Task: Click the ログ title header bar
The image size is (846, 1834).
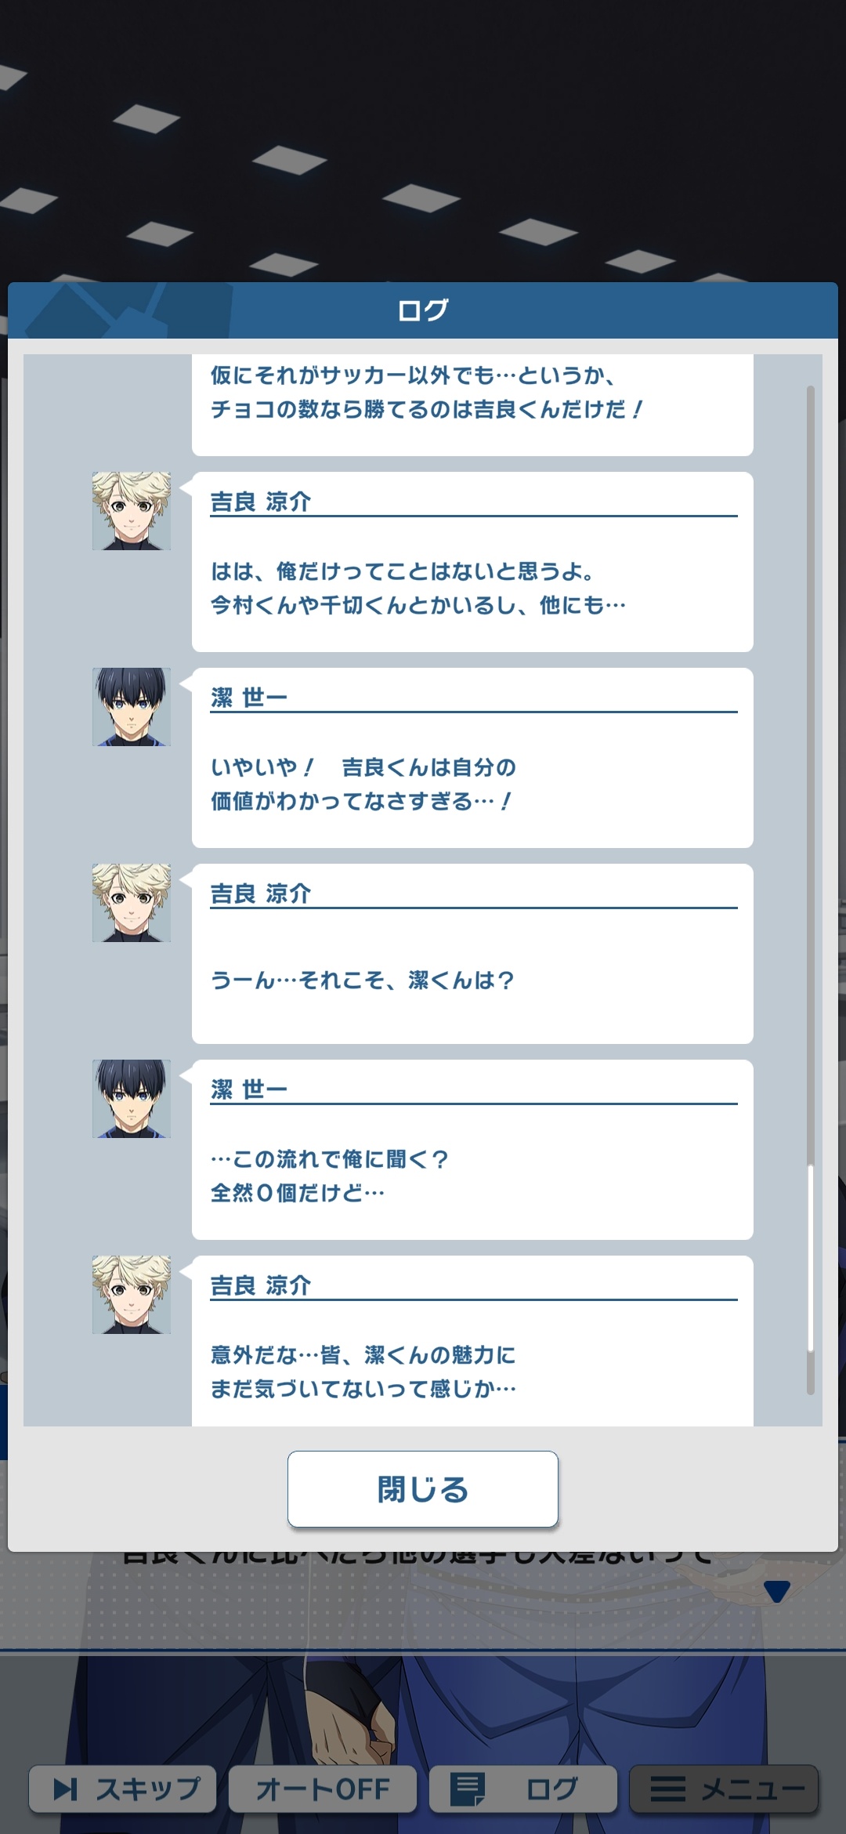Action: click(423, 310)
